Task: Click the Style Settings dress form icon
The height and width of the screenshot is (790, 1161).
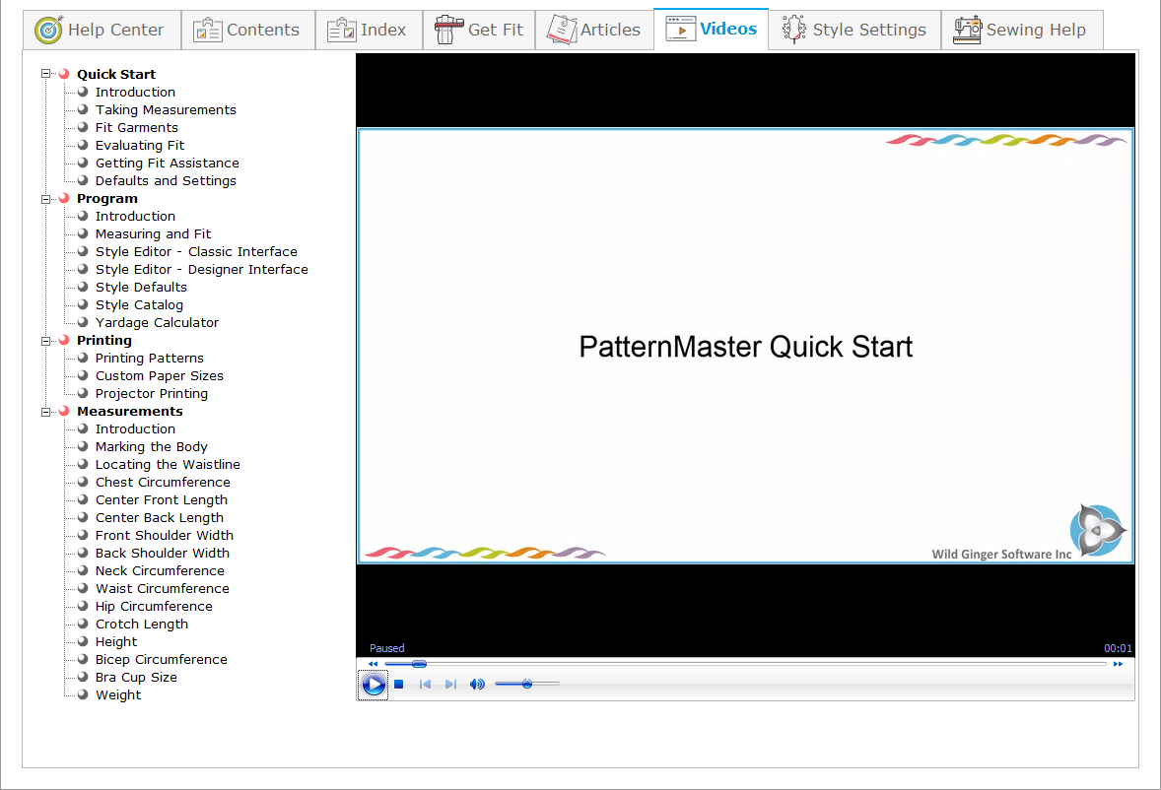Action: point(793,30)
